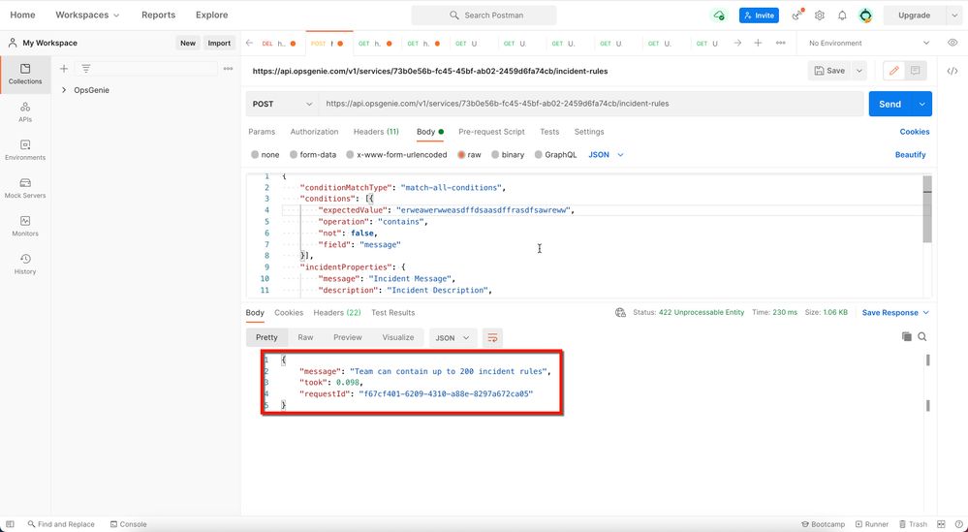
Task: Open the Environments sidebar panel
Action: point(25,150)
